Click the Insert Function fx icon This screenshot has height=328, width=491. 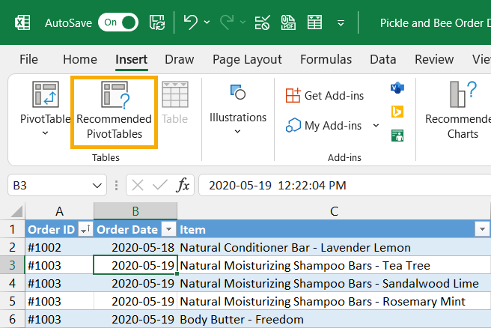183,185
